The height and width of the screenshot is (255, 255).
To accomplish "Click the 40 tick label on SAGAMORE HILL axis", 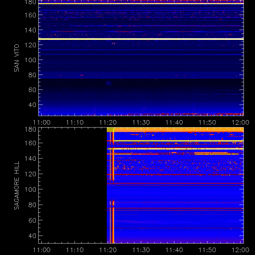I will (32, 236).
